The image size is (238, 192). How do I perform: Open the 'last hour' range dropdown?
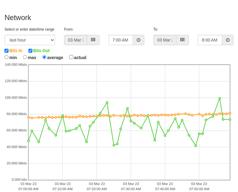click(x=30, y=40)
